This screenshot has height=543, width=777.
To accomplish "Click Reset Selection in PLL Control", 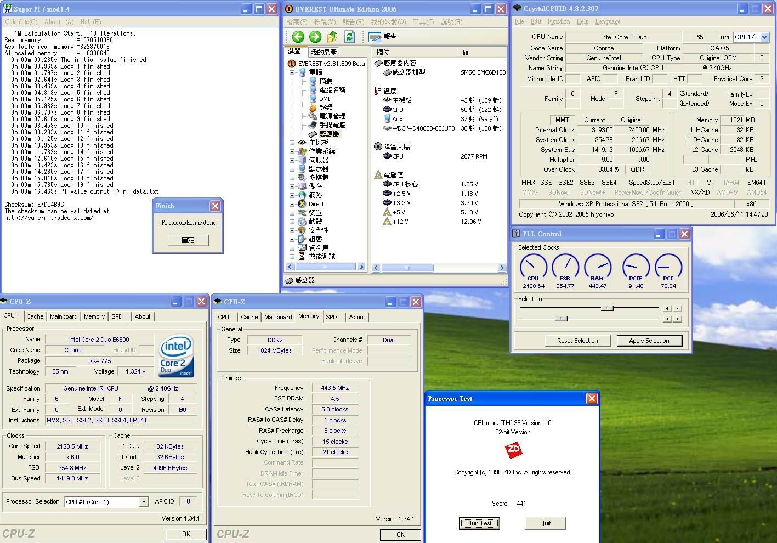I will [577, 341].
